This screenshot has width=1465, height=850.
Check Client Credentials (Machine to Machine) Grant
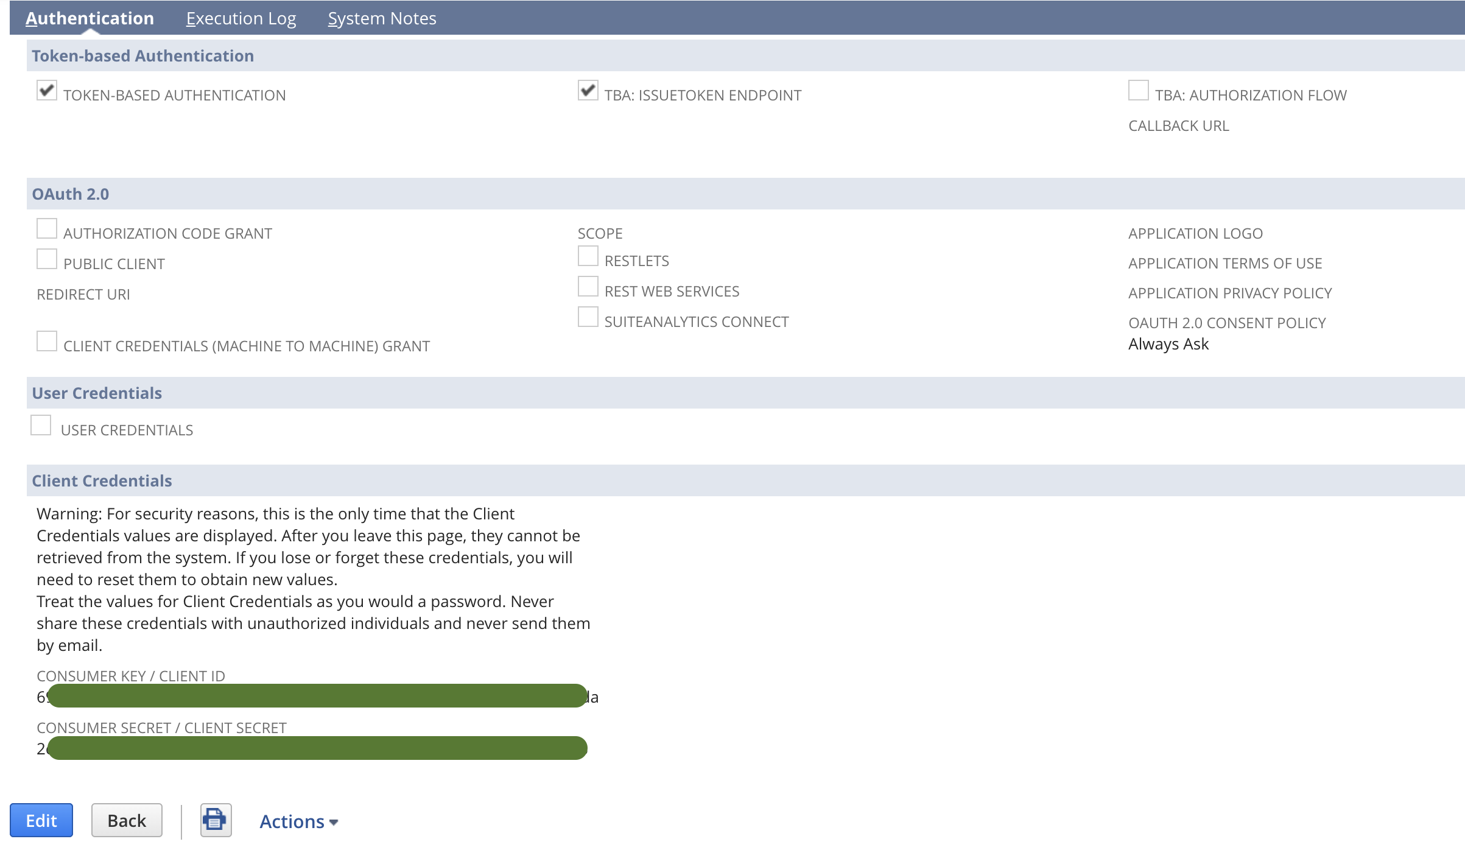[x=47, y=341]
